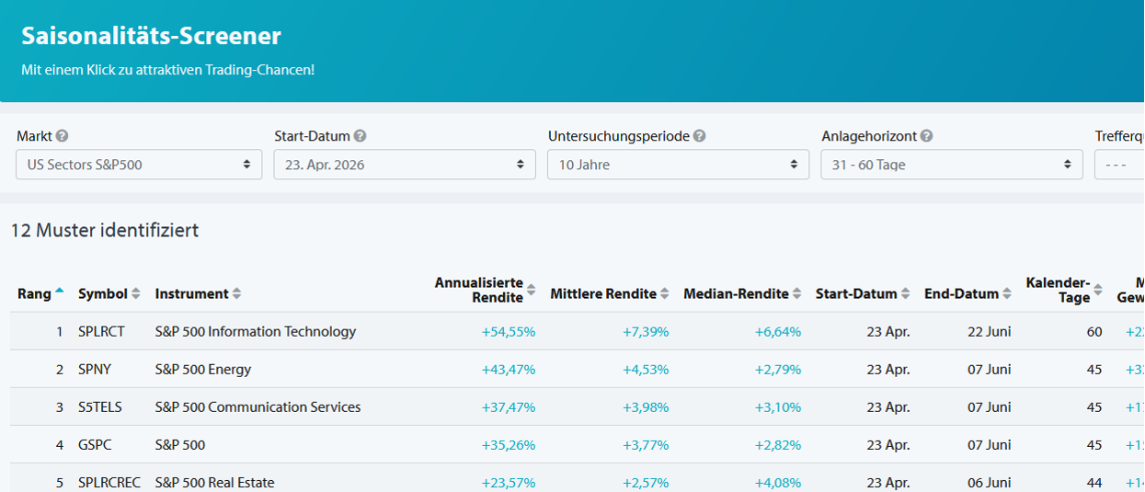Click sort arrows beside Median-Rendite
The height and width of the screenshot is (492, 1145).
coord(797,294)
